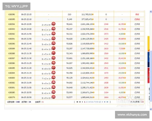Open 已开奖 status for draw 638380
152x121 pixels.
137,93
